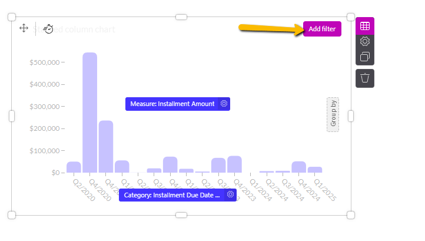Click the $500,000 y-axis label

44,62
